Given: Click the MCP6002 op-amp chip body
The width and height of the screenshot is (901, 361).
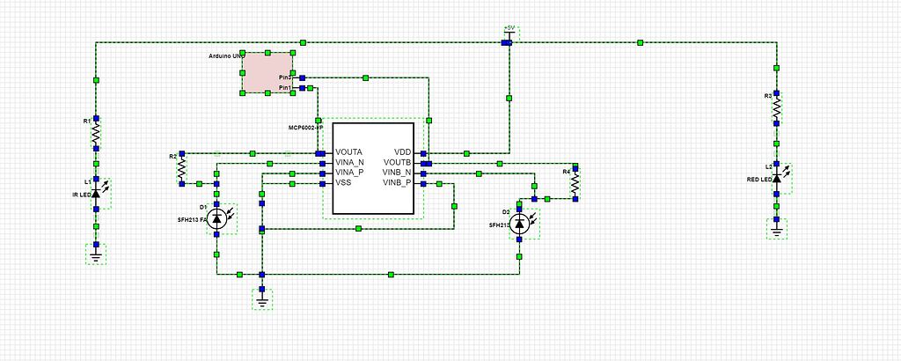Looking at the screenshot, I should point(373,168).
